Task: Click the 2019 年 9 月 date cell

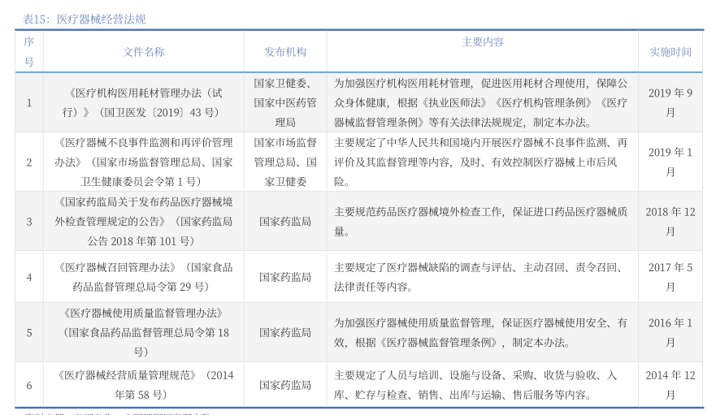Action: pyautogui.click(x=670, y=102)
